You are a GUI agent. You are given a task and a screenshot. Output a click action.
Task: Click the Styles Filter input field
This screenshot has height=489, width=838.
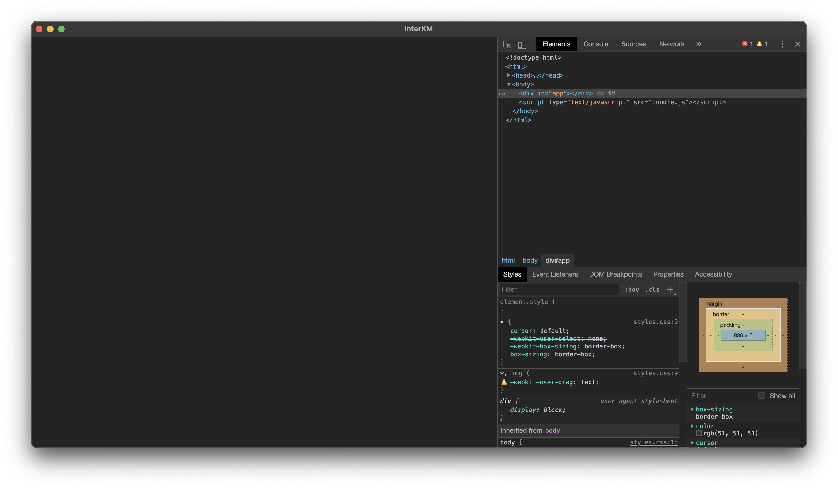click(559, 289)
